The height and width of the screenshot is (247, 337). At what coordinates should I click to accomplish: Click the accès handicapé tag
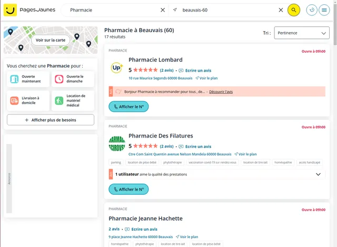(x=310, y=163)
